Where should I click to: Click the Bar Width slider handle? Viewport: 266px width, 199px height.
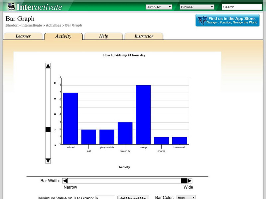click(x=184, y=181)
